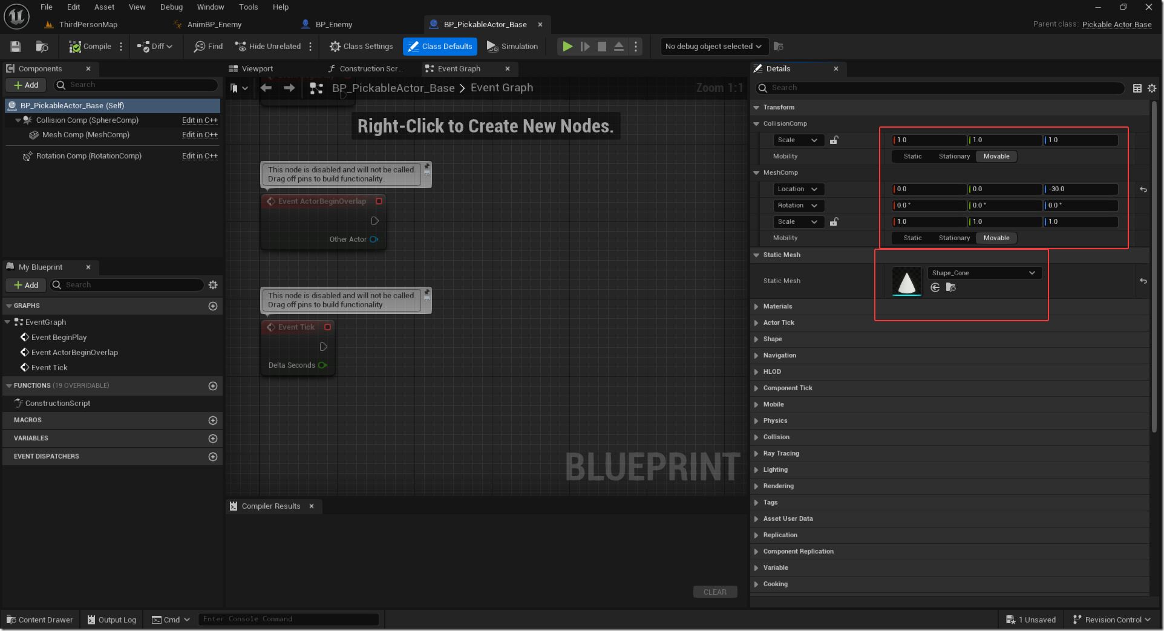Open the Compile options three-dot menu
This screenshot has height=631, width=1164.
[121, 47]
